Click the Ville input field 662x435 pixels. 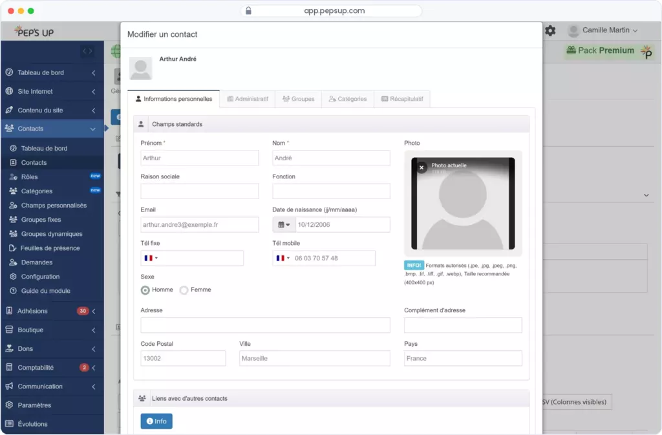315,358
